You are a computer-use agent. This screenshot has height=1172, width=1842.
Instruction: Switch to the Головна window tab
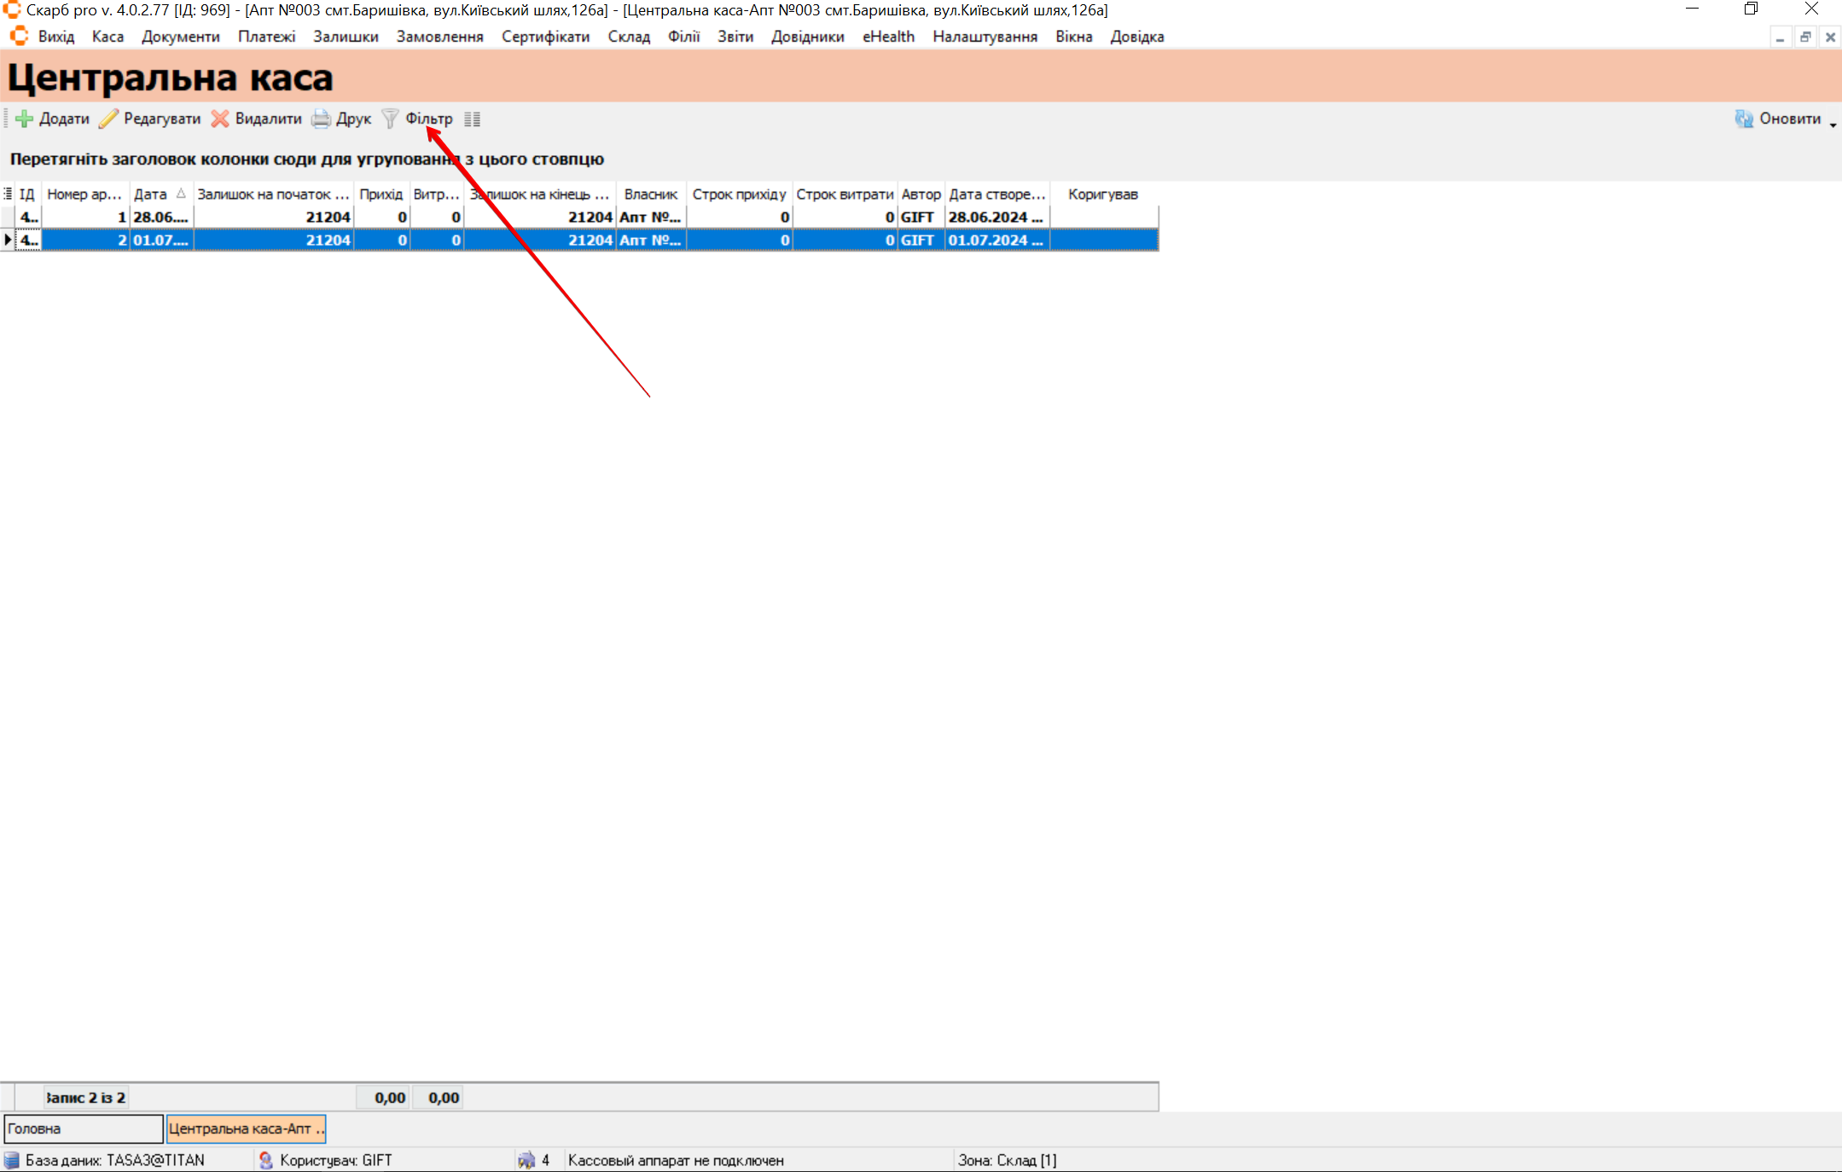tap(83, 1128)
